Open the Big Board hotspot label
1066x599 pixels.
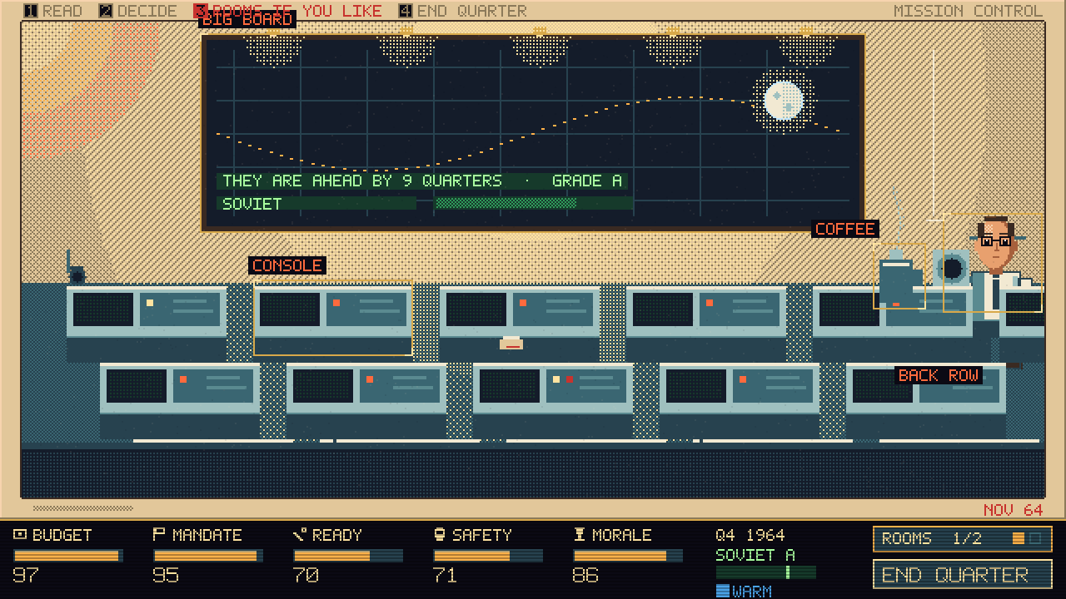tap(247, 19)
